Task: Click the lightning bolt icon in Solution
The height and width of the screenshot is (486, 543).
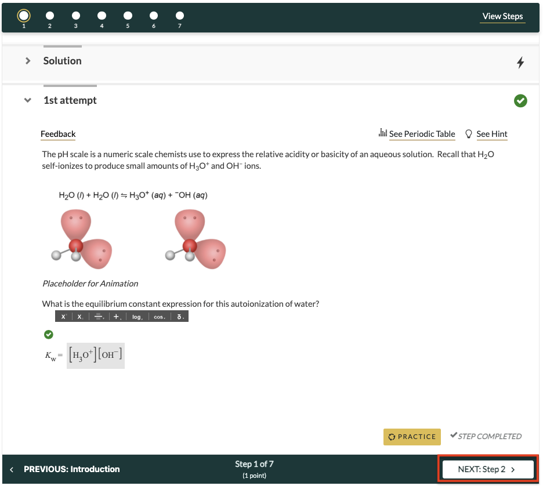Action: click(520, 63)
